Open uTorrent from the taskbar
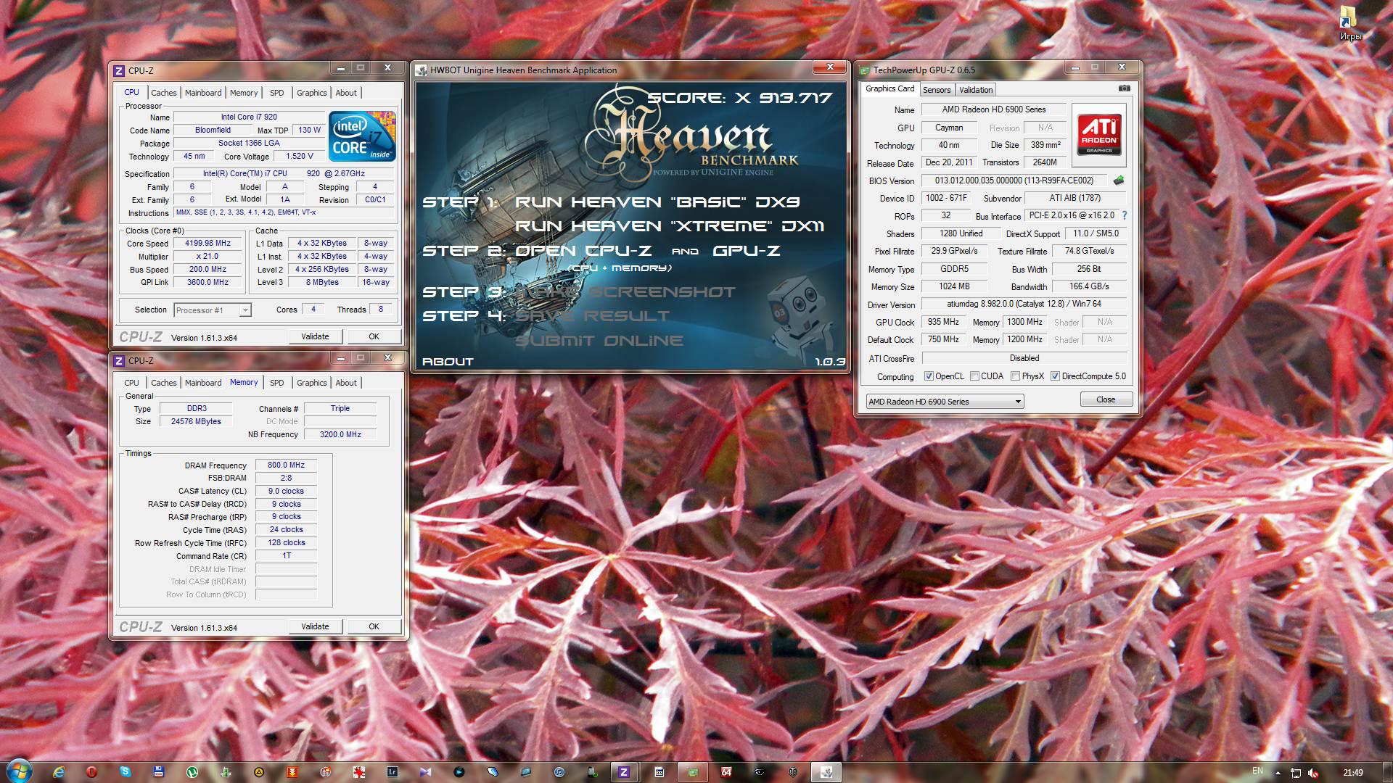The width and height of the screenshot is (1393, 783). [x=192, y=772]
